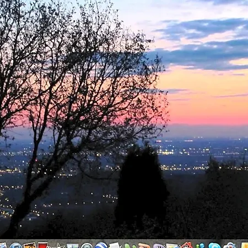
Task: Launch the purple chat-bubble dock icon
Action: pyautogui.click(x=158, y=246)
